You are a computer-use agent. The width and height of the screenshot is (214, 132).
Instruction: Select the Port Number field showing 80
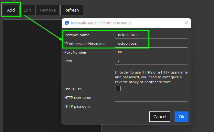click(x=151, y=52)
